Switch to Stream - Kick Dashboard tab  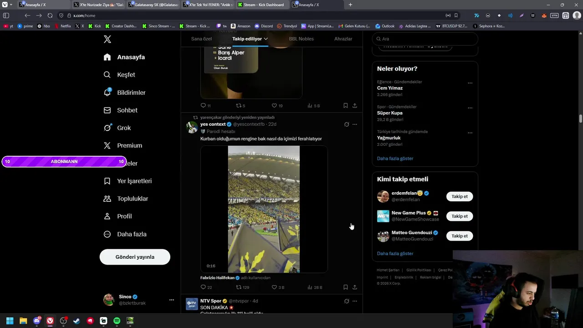tap(263, 5)
